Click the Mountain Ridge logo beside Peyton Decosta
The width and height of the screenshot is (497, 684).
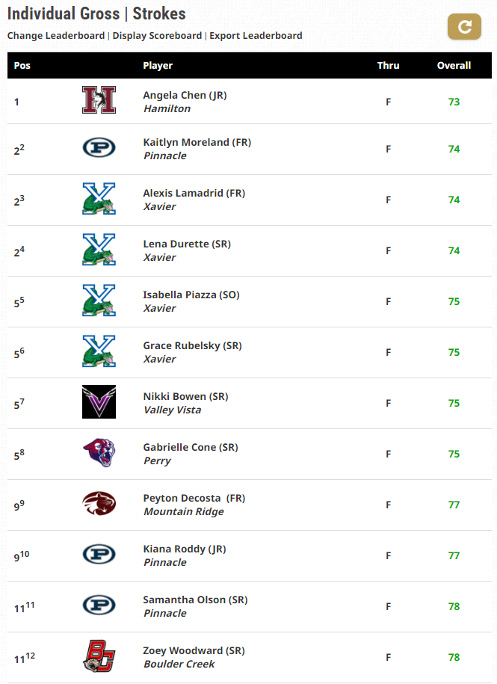tap(99, 503)
